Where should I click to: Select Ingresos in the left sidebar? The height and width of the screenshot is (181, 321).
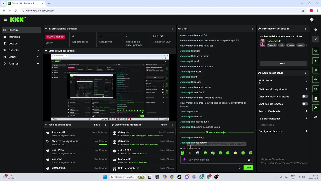[21, 37]
